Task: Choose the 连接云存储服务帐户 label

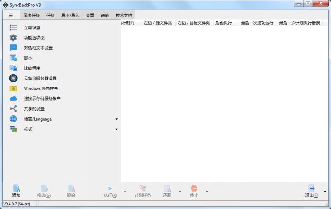Action: pos(42,98)
